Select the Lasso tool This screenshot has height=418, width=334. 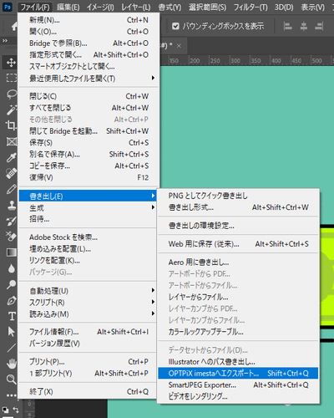click(11, 94)
